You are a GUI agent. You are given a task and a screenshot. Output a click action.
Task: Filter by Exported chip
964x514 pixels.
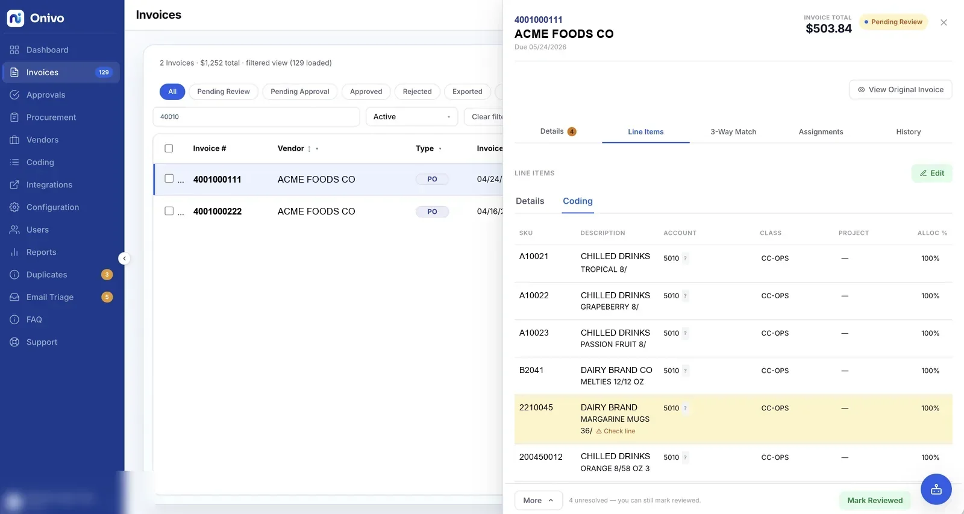tap(468, 92)
